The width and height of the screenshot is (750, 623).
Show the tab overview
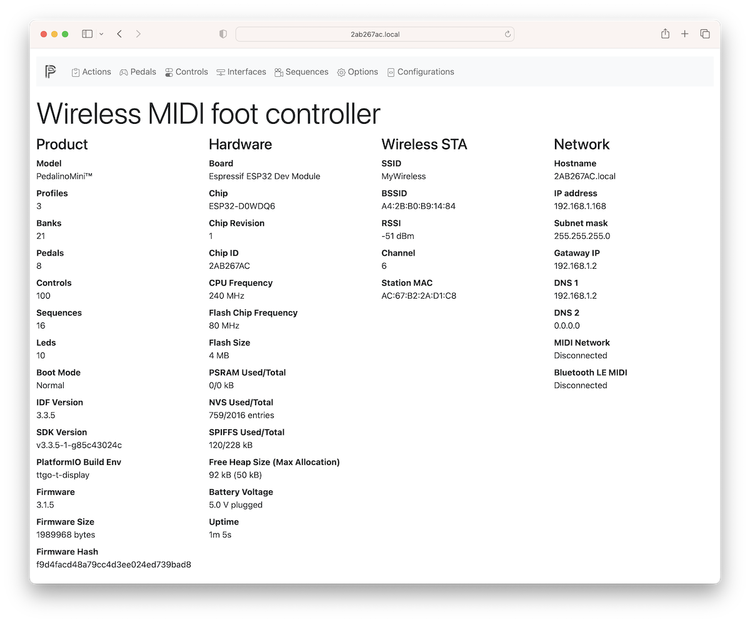pos(705,34)
